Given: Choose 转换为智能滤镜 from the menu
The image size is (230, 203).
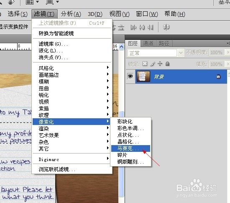Looking at the screenshot, I should (72, 34).
